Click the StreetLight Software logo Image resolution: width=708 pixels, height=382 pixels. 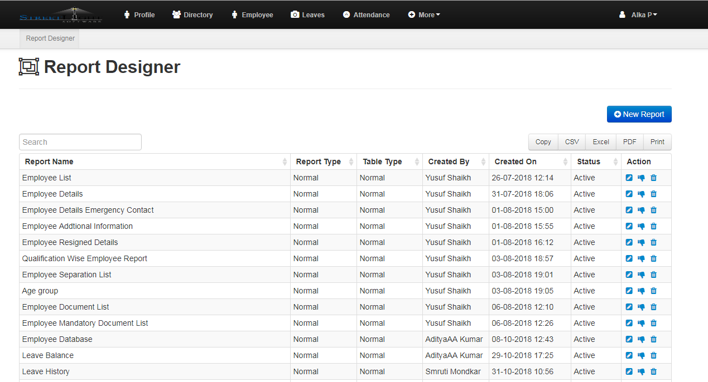click(x=60, y=15)
